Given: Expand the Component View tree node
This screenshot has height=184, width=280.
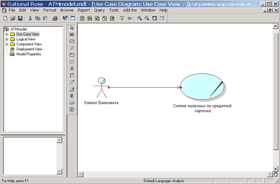Looking at the screenshot, I should point(7,44).
